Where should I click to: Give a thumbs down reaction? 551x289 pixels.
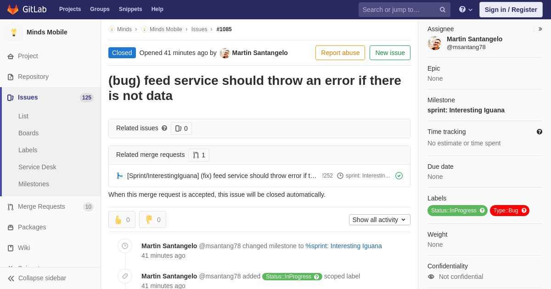(152, 220)
